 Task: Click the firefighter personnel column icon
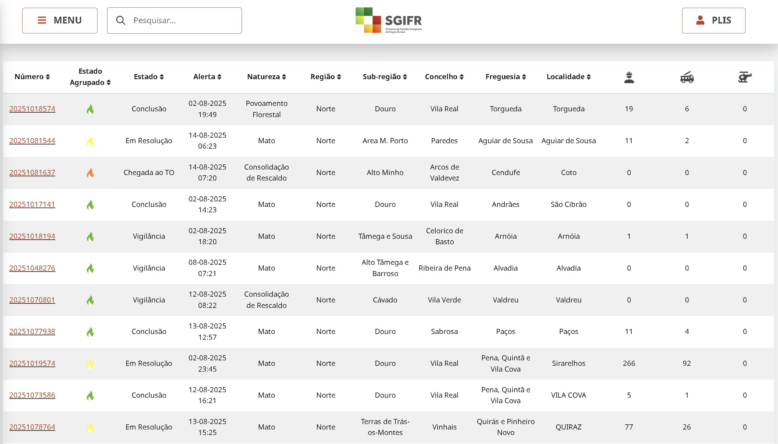point(629,77)
